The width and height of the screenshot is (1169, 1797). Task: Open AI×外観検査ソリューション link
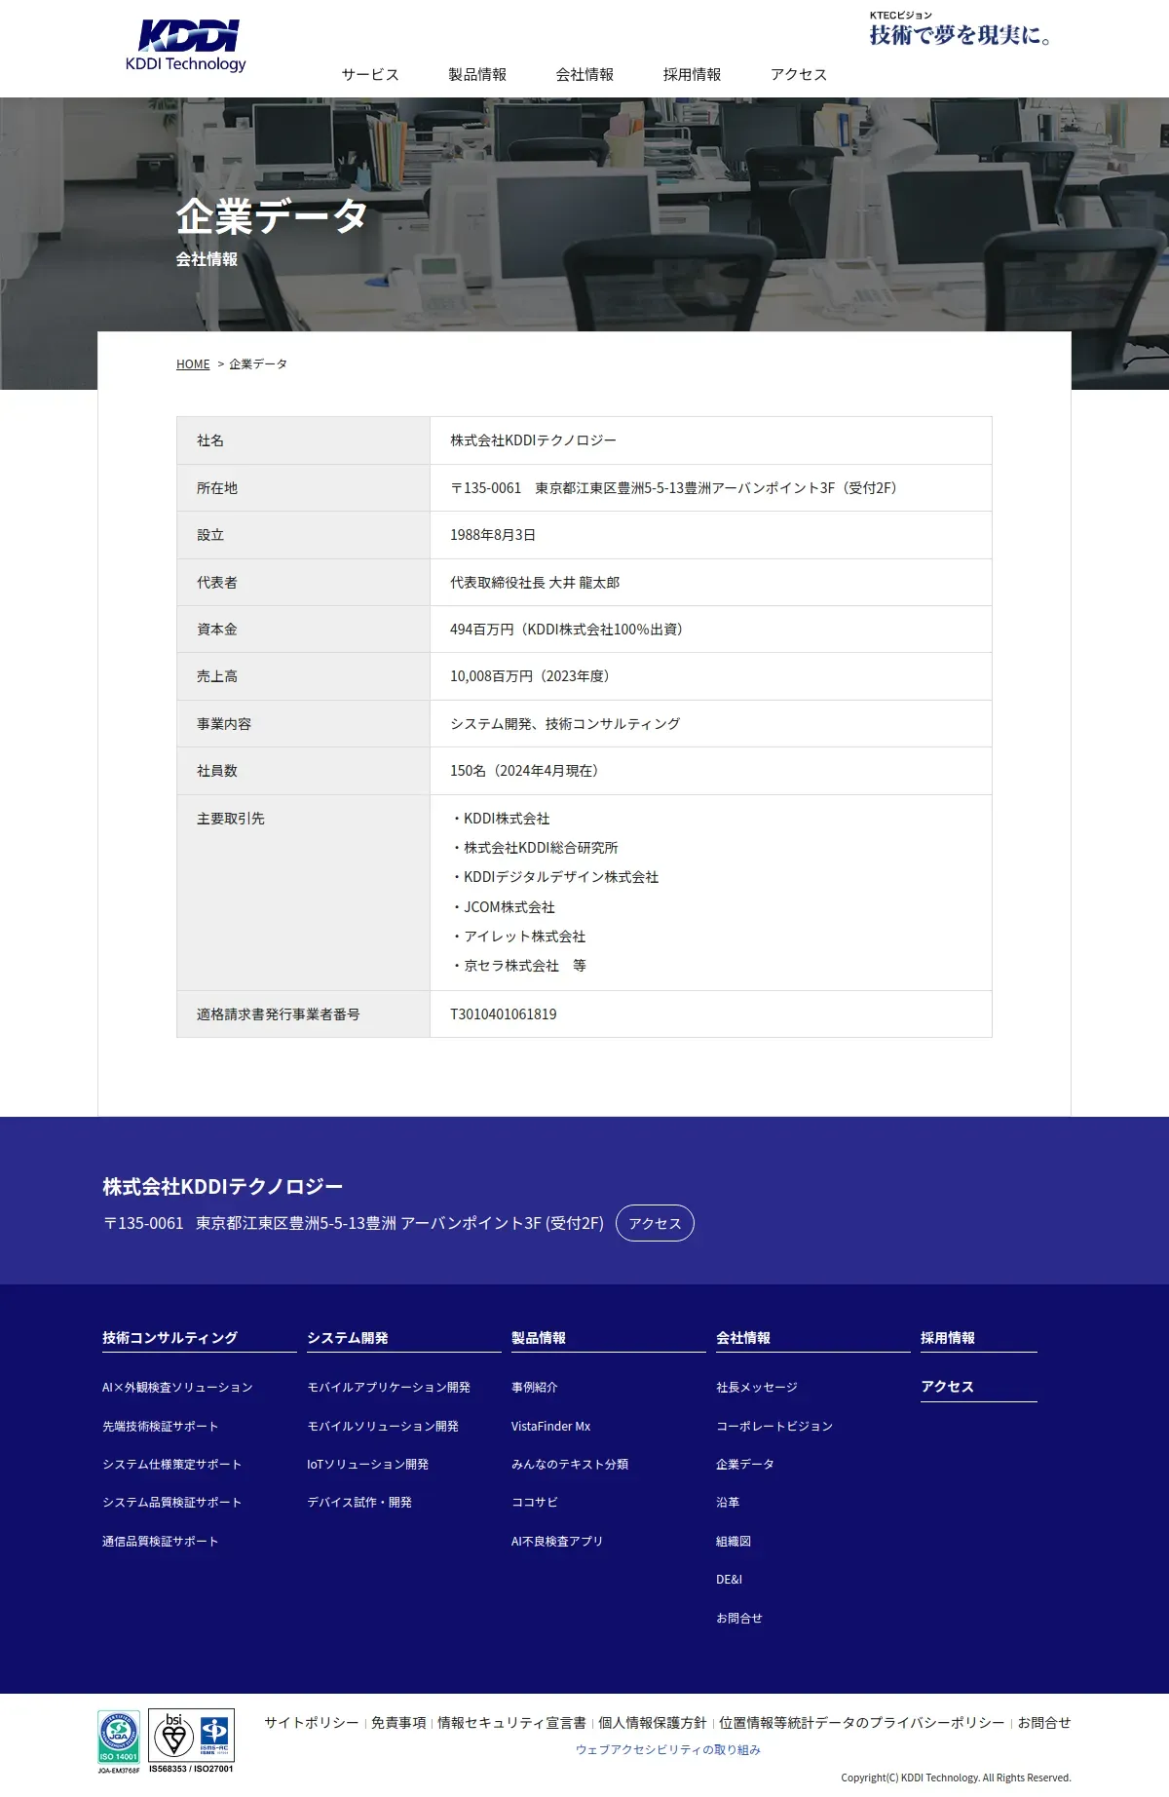click(x=177, y=1388)
